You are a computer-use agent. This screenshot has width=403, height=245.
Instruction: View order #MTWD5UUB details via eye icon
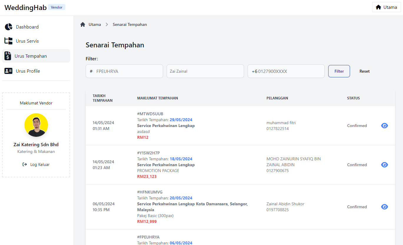pos(384,126)
